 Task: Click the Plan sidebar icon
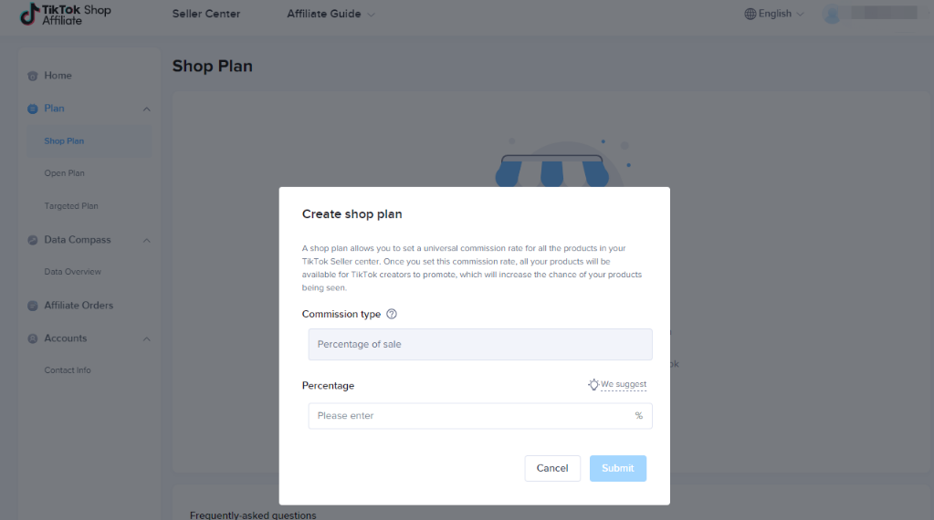(33, 109)
